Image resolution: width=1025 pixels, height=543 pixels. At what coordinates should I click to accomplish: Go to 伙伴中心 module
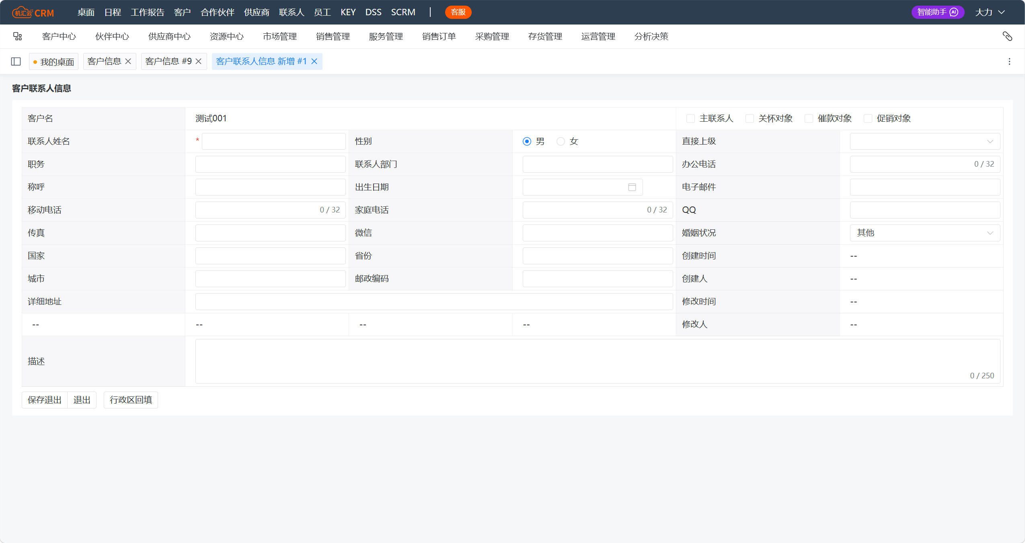tap(112, 37)
